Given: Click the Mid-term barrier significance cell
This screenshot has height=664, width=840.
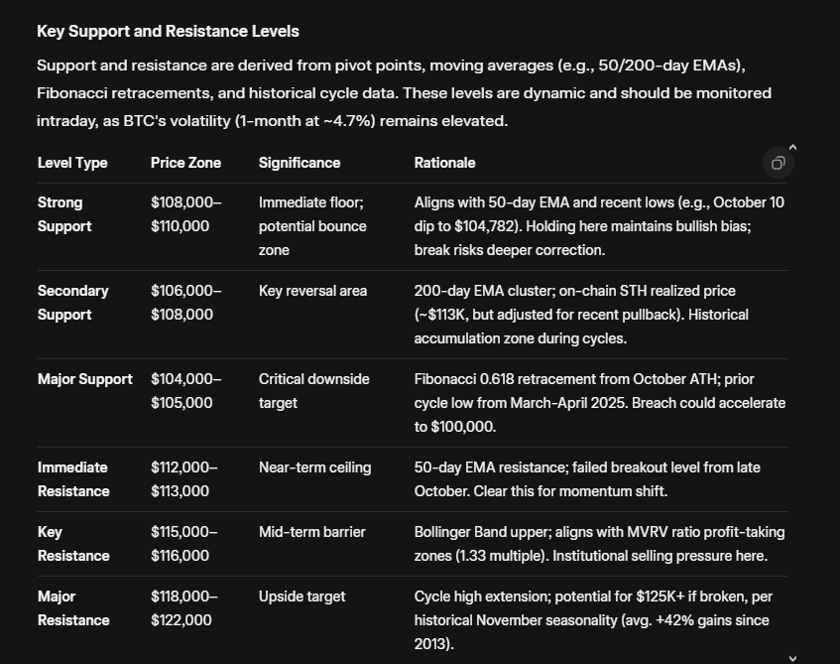Looking at the screenshot, I should 311,532.
